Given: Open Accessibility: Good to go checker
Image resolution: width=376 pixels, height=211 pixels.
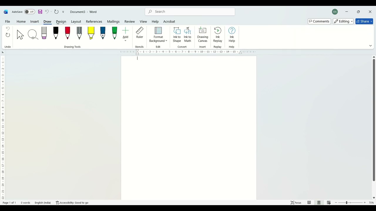Looking at the screenshot, I should click(72, 203).
